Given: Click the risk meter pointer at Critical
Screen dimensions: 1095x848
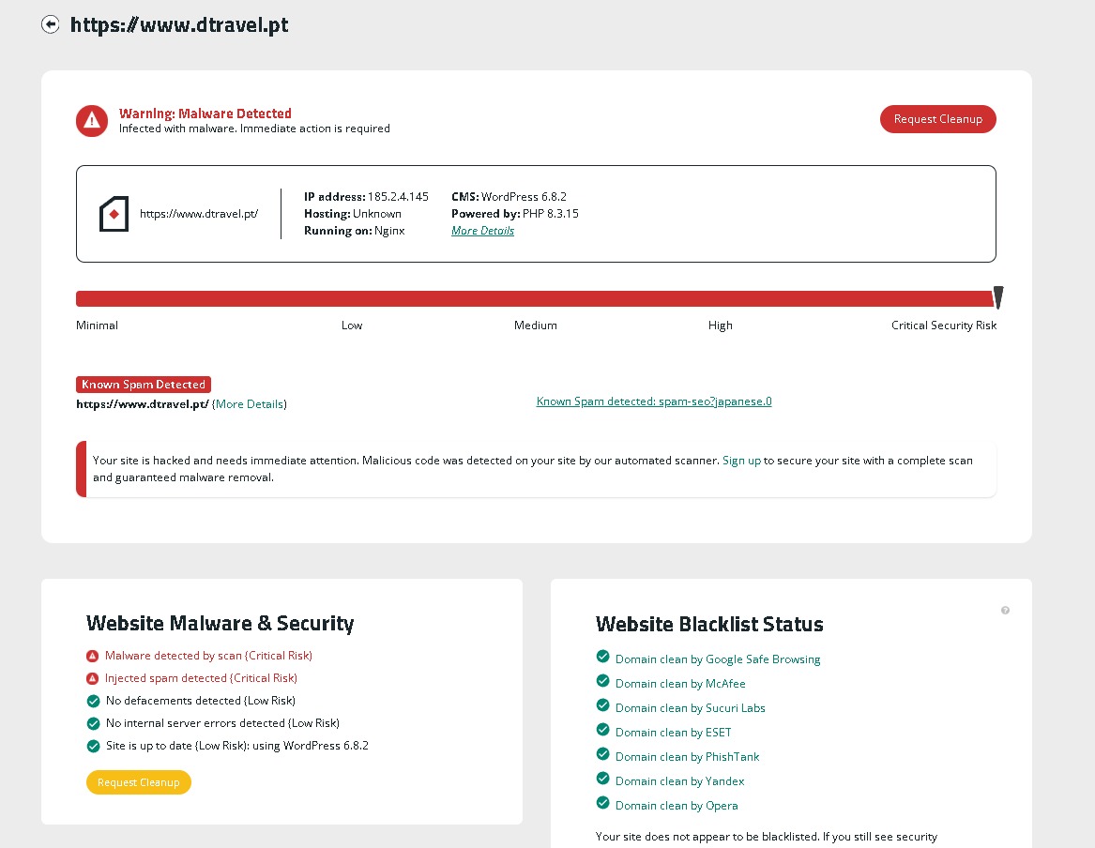Looking at the screenshot, I should pos(998,297).
